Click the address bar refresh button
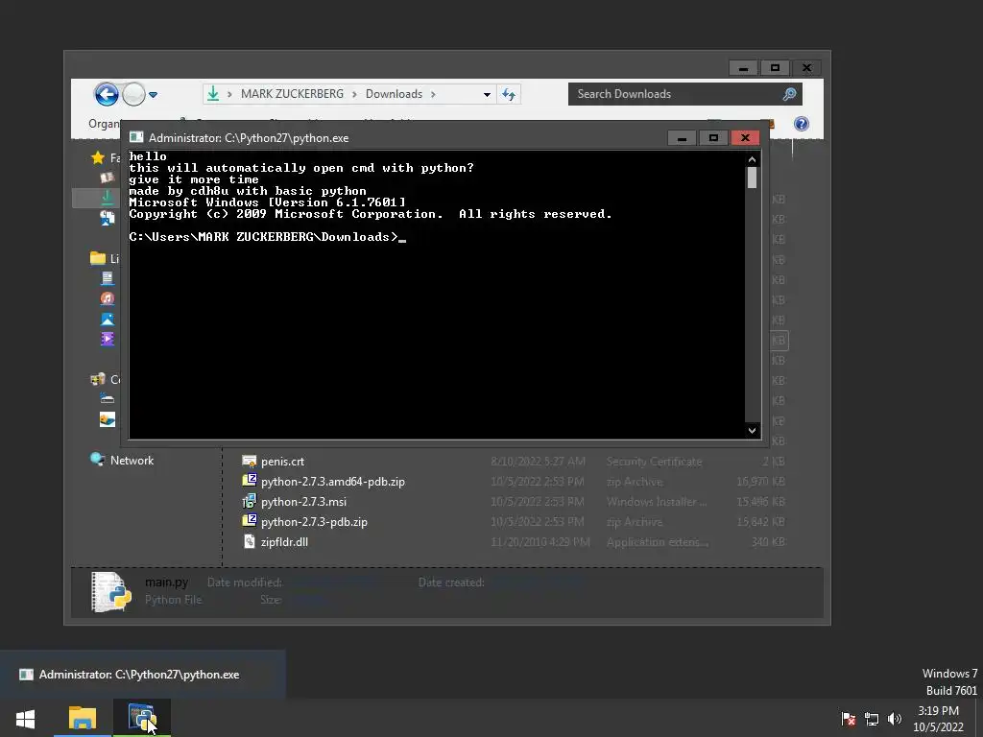This screenshot has width=983, height=737. (509, 95)
